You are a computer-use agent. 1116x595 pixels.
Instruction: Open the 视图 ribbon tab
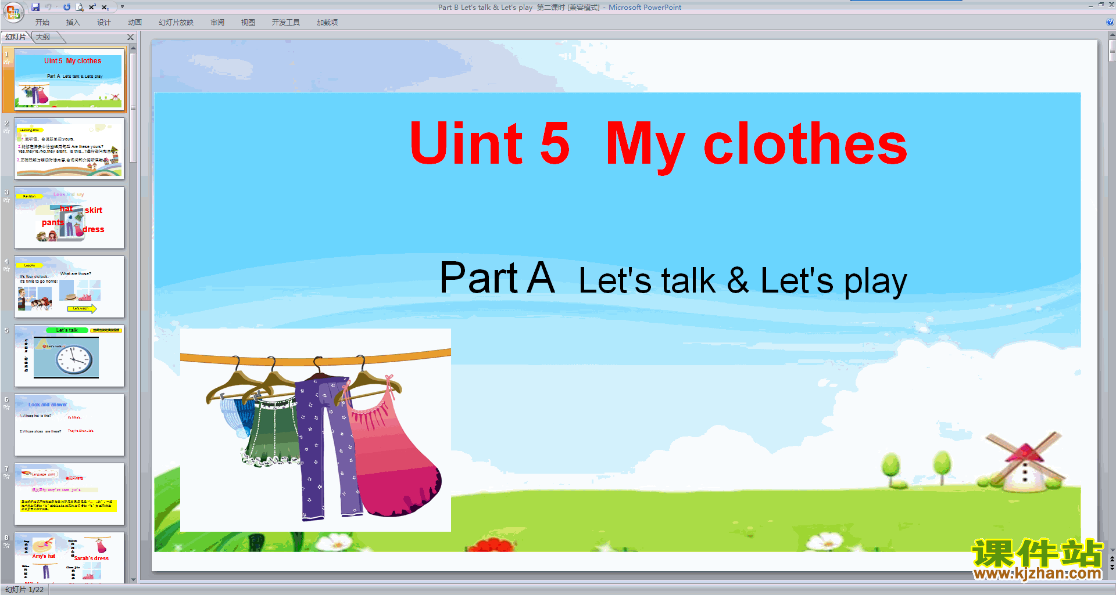click(248, 22)
